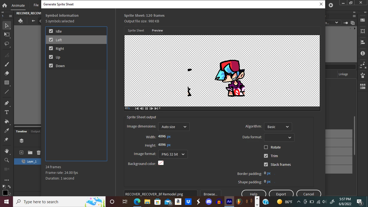This screenshot has height=207, width=368.
Task: Click the Windows Start button
Action: 6,202
